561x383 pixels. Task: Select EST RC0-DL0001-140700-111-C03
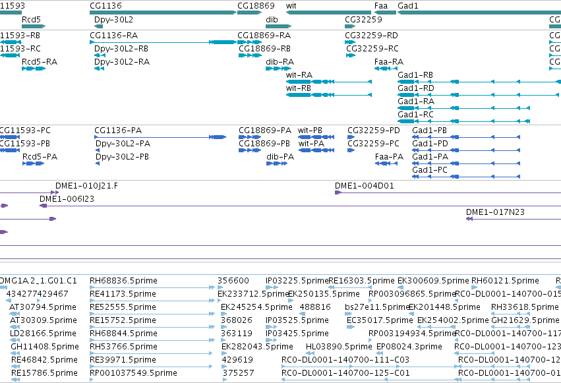click(x=345, y=360)
